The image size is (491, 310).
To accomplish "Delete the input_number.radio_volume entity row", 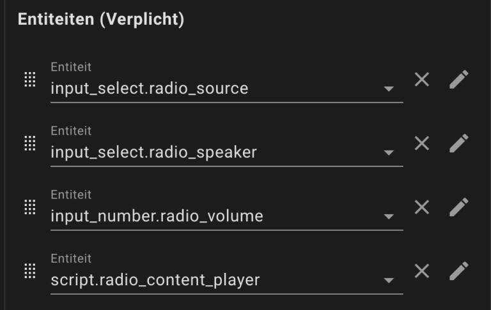I will point(422,207).
